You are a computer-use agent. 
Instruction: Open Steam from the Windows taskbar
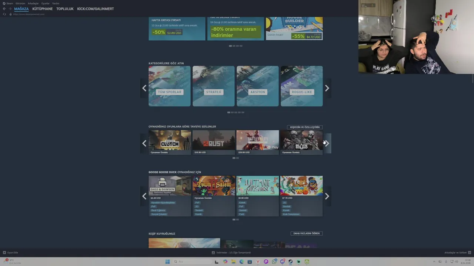coord(290,262)
